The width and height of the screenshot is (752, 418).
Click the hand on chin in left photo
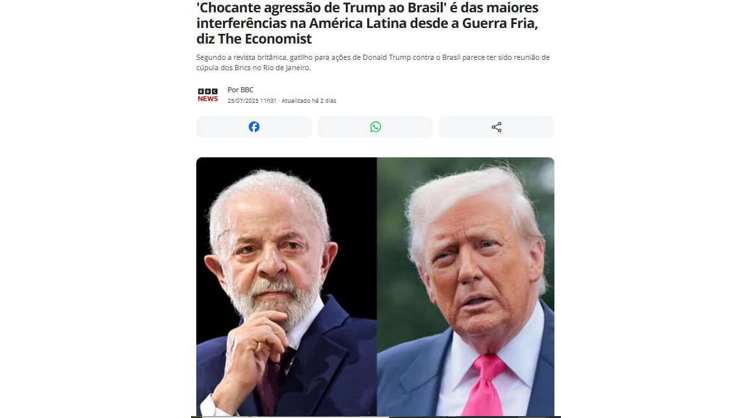click(x=250, y=355)
